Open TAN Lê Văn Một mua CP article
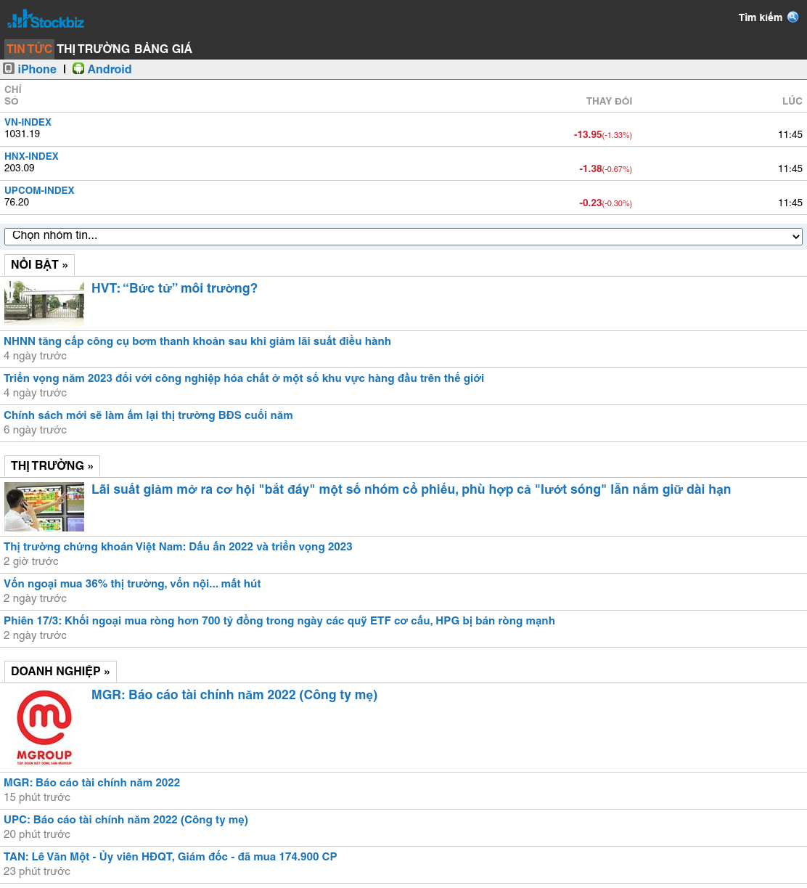 click(x=171, y=857)
